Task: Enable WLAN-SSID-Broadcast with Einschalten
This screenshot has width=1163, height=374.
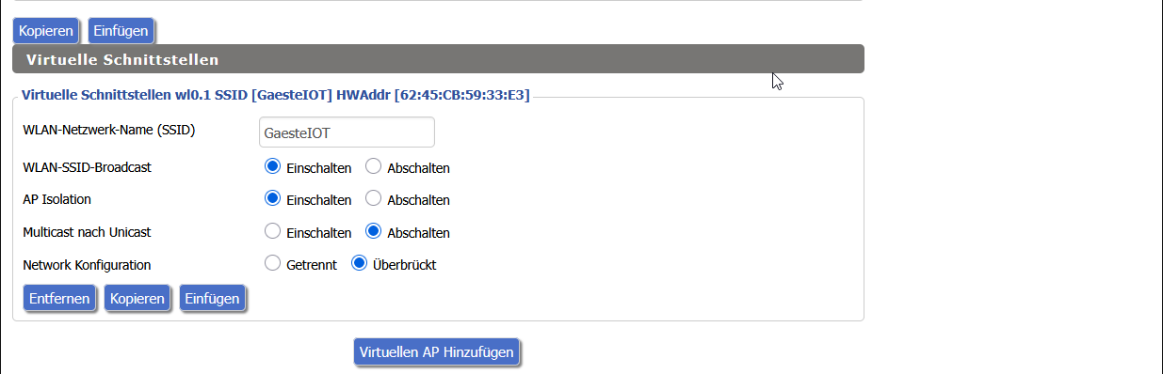Action: click(273, 167)
